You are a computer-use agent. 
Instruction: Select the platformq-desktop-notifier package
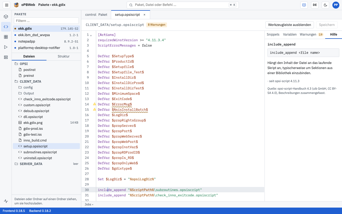[x=46, y=48]
